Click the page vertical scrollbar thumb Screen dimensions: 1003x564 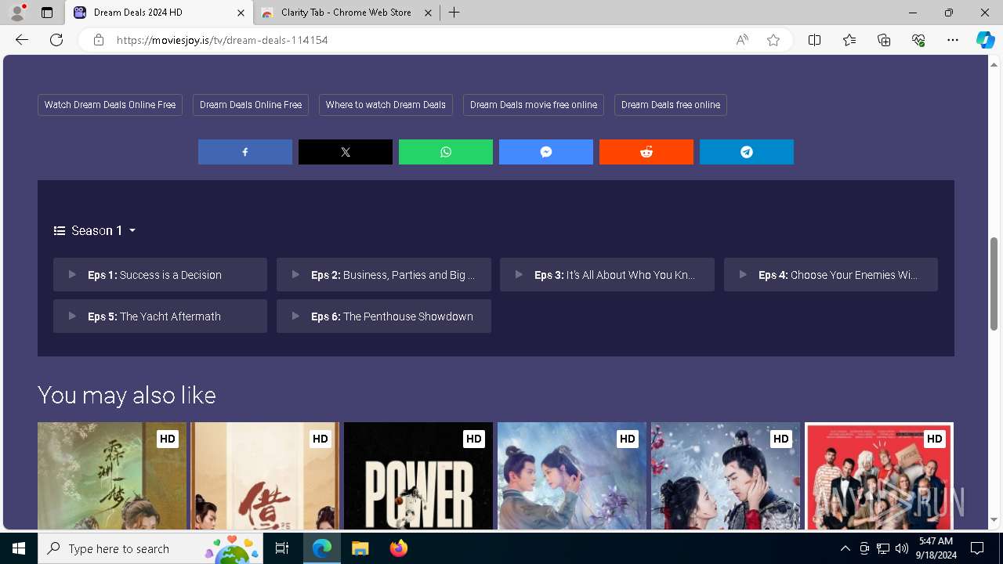click(x=994, y=283)
